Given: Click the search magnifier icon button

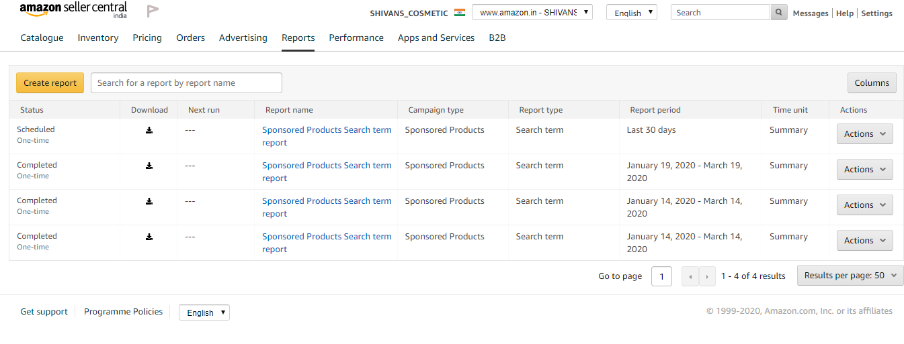Looking at the screenshot, I should tap(779, 13).
